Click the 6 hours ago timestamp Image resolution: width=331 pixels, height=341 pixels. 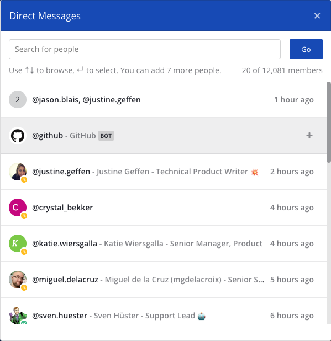point(292,316)
